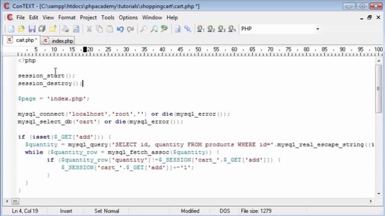The width and height of the screenshot is (385, 216).
Task: Click the if (isset($_GET['add'])) line
Action: point(64,137)
